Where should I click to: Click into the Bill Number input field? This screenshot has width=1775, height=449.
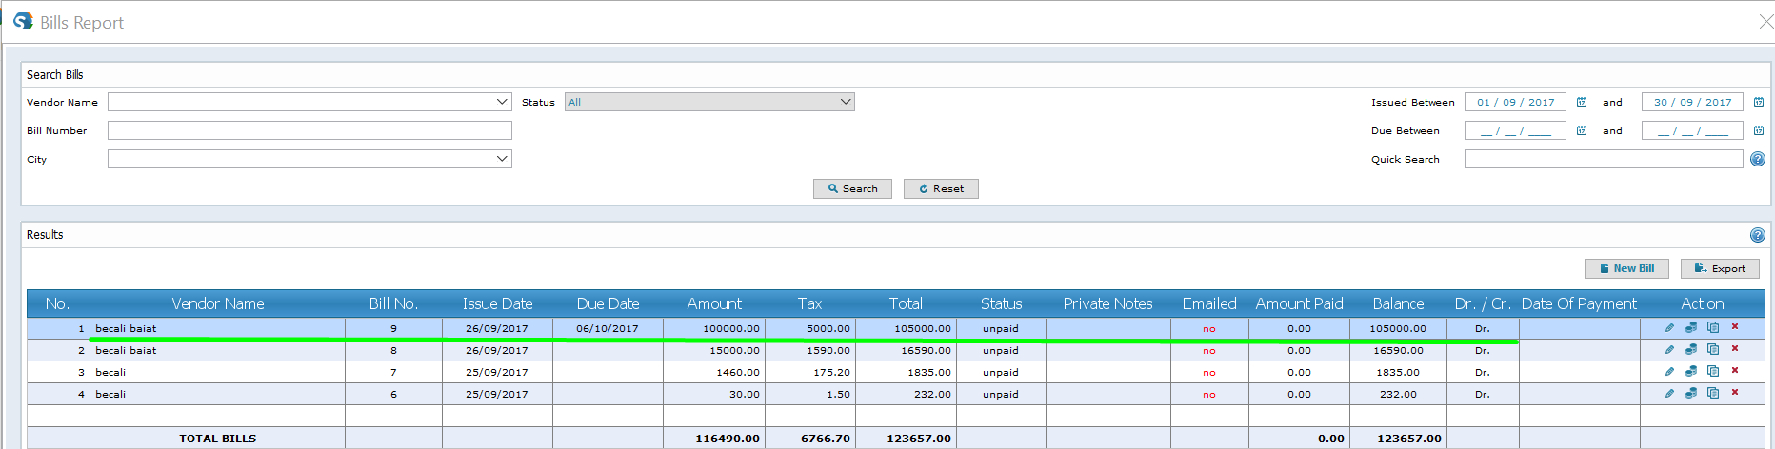(x=309, y=130)
